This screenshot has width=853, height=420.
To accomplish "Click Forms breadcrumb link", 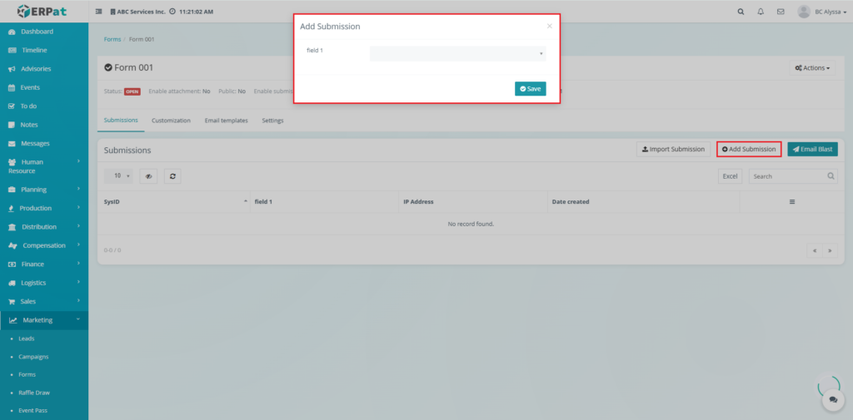I will click(x=112, y=39).
